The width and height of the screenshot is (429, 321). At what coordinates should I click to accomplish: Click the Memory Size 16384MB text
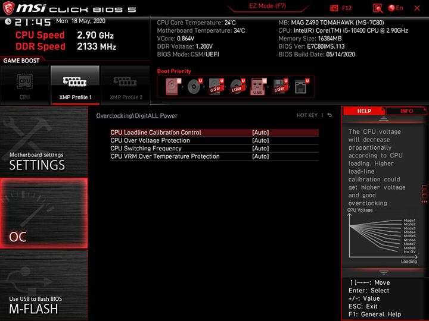(x=310, y=39)
